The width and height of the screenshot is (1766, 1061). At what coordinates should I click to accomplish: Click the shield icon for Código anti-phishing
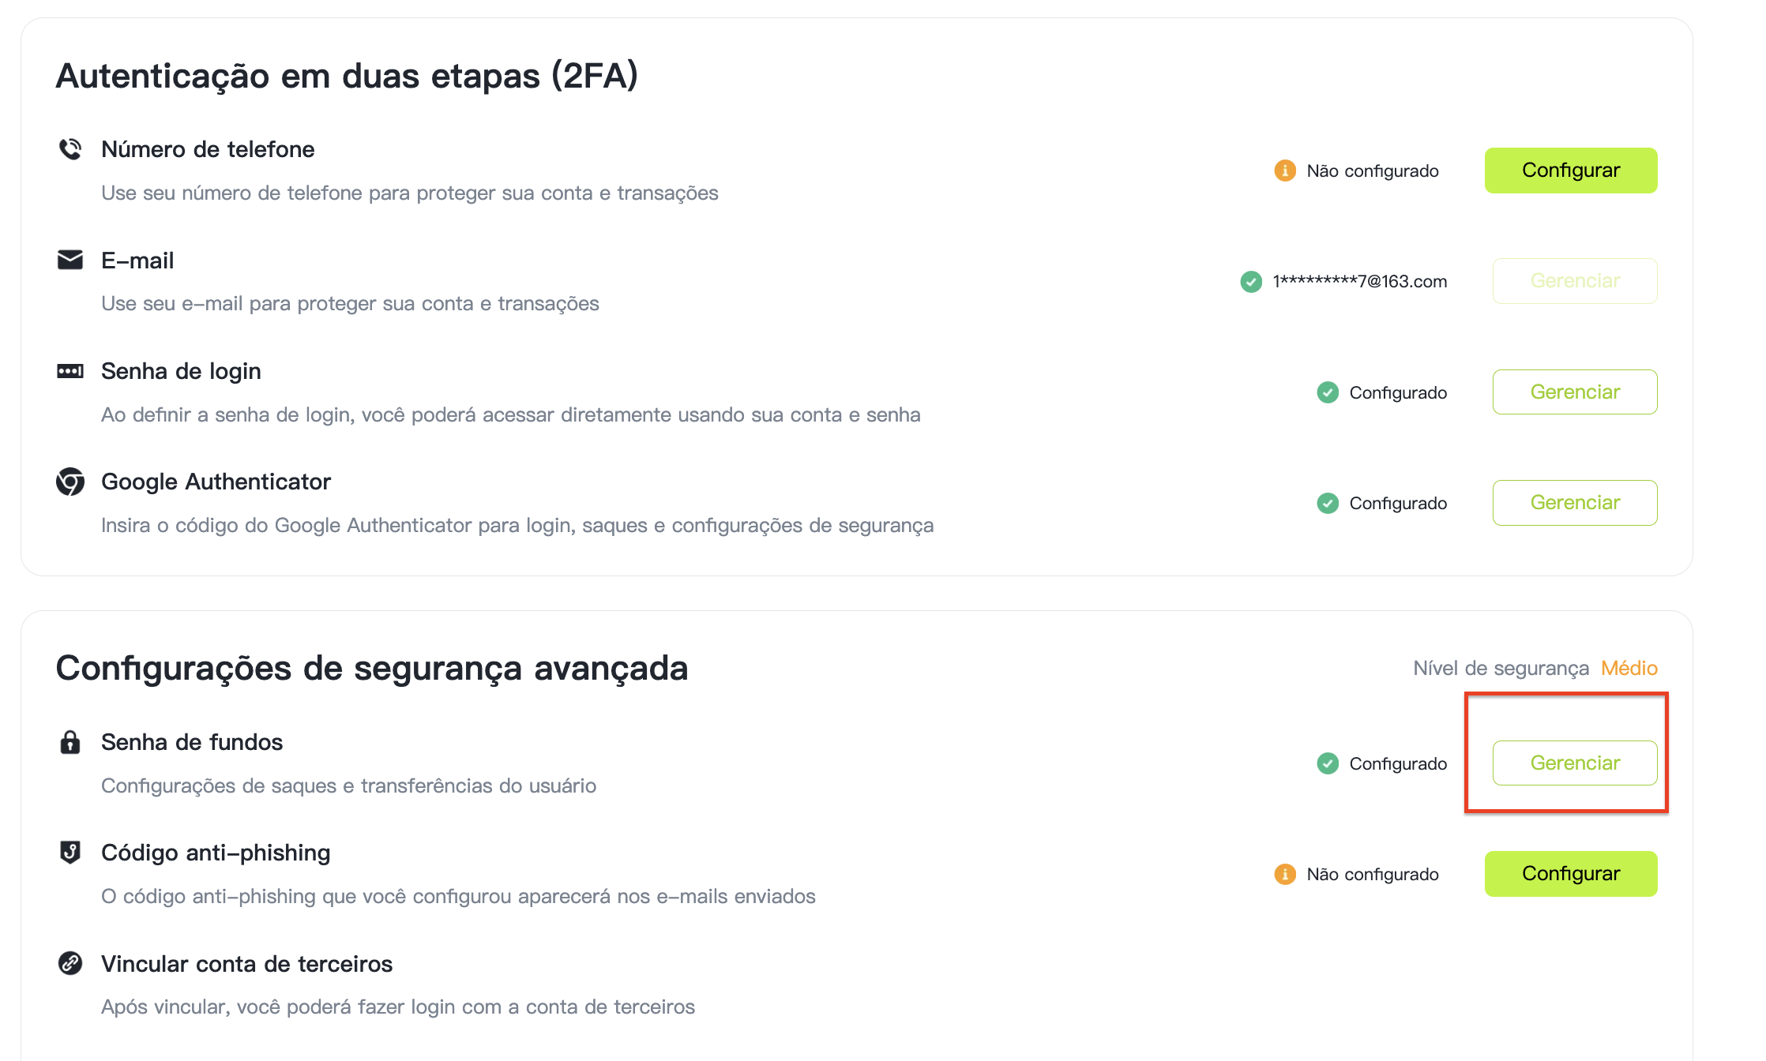(x=70, y=853)
